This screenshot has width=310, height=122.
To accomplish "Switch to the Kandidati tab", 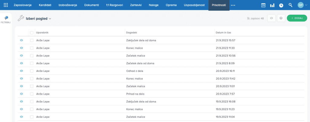I will [45, 5].
